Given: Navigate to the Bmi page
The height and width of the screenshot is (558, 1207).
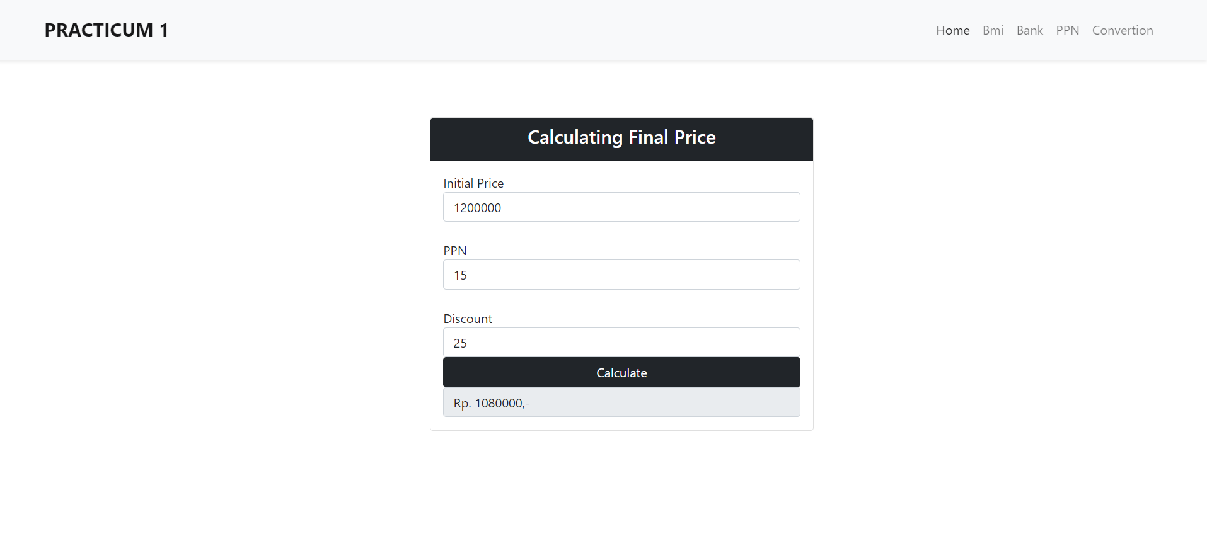Looking at the screenshot, I should coord(993,30).
